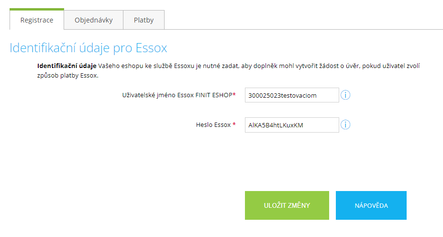Click the green save changes button
The height and width of the screenshot is (237, 443).
287,205
